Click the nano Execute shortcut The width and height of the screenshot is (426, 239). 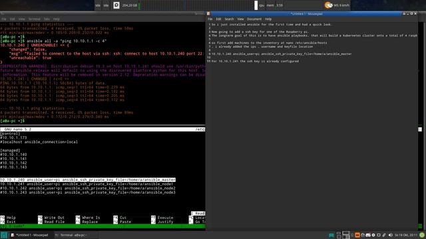click(x=162, y=218)
